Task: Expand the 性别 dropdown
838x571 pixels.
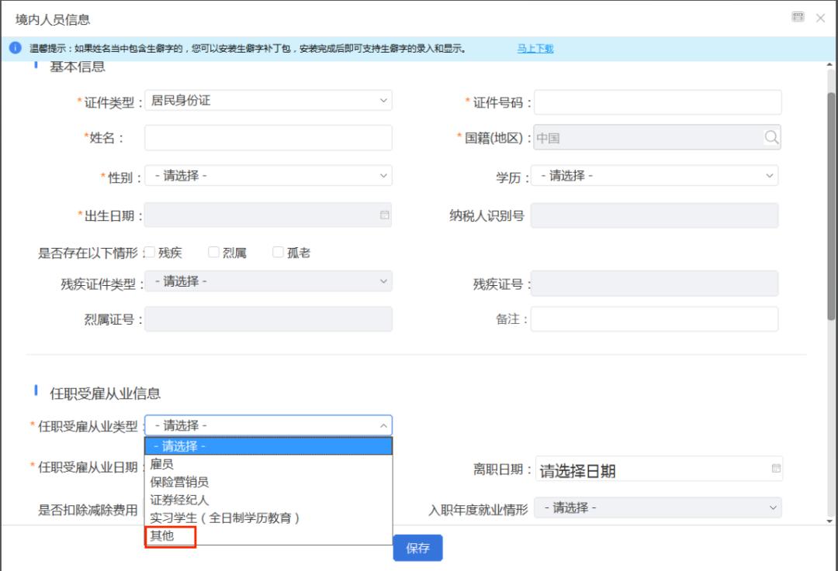Action: (x=268, y=176)
